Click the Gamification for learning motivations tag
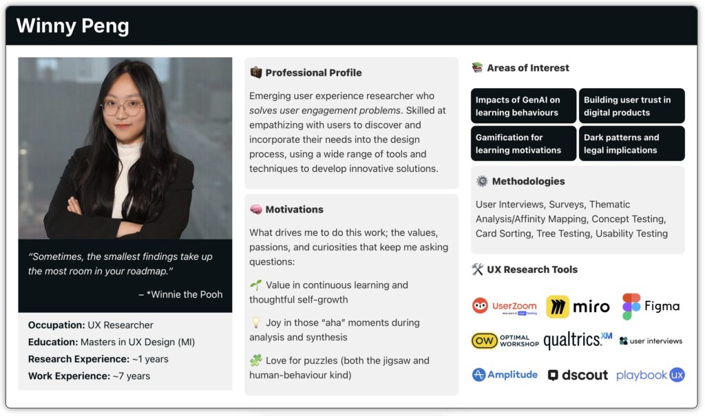Viewport: 705px width, 416px height. pyautogui.click(x=523, y=144)
